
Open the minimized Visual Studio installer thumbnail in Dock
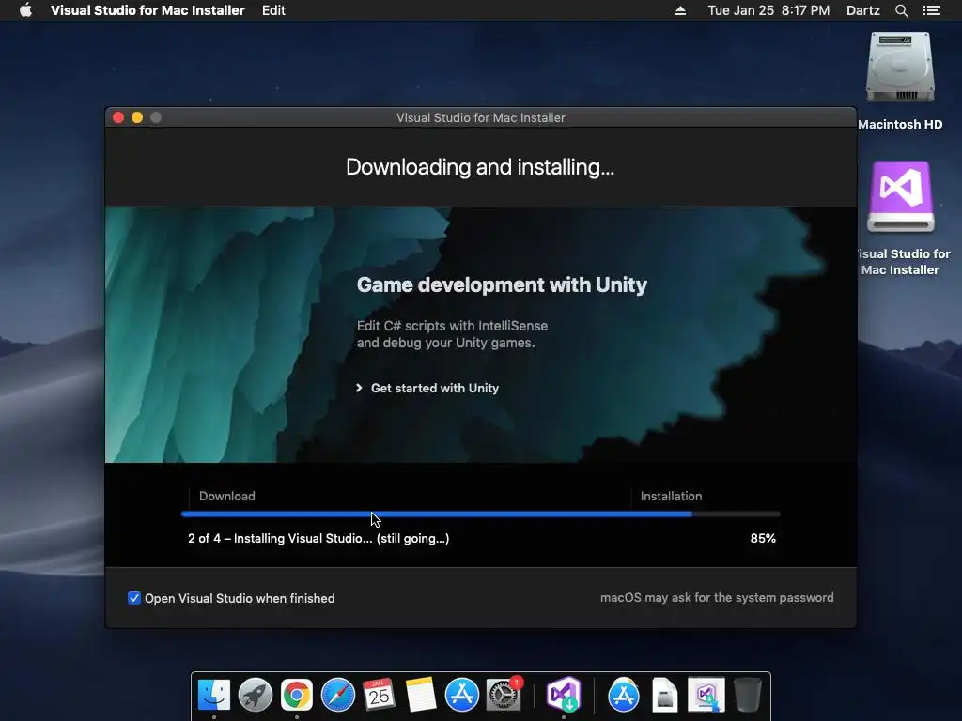coord(706,696)
